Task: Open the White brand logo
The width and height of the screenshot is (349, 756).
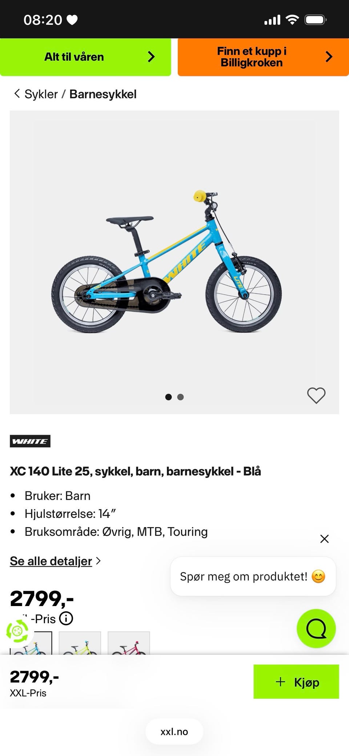Action: click(x=30, y=441)
